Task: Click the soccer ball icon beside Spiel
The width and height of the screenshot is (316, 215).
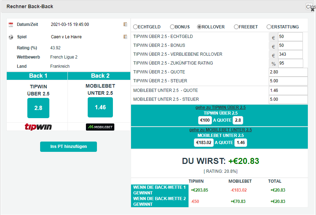Action: pyautogui.click(x=11, y=37)
